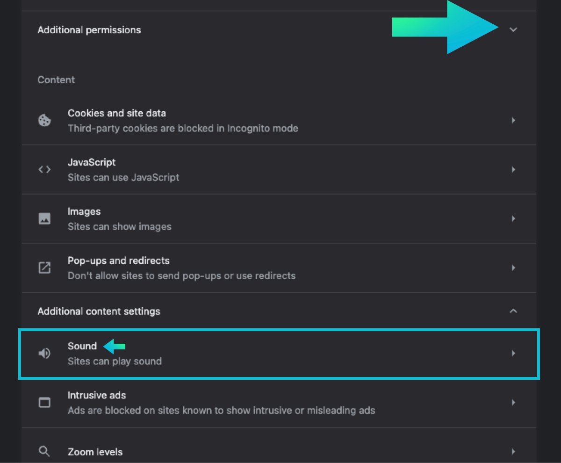Click the JavaScript code brackets icon
The image size is (561, 463).
44,169
